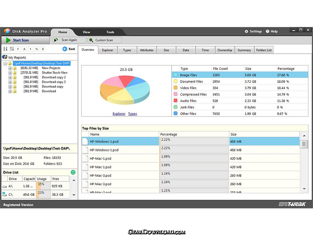Viewport: 313px width, 235px height.
Task: Click the green Start Scan play icon
Action: 8,40
